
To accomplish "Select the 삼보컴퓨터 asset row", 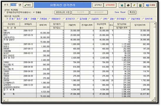I will 76,86.
